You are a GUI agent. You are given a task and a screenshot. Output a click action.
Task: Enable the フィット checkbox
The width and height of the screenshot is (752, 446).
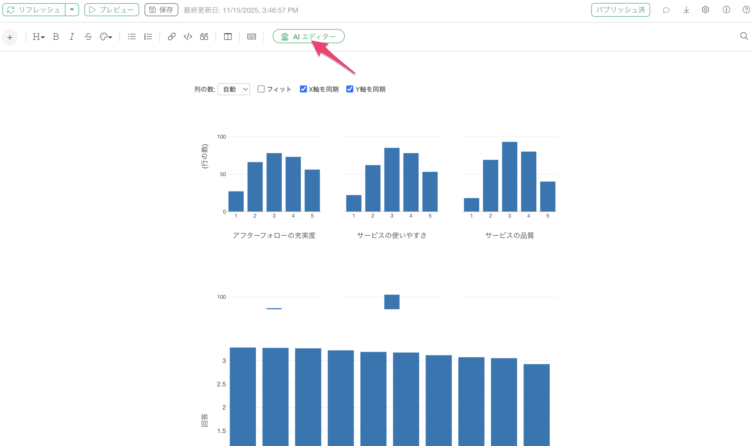click(x=261, y=89)
